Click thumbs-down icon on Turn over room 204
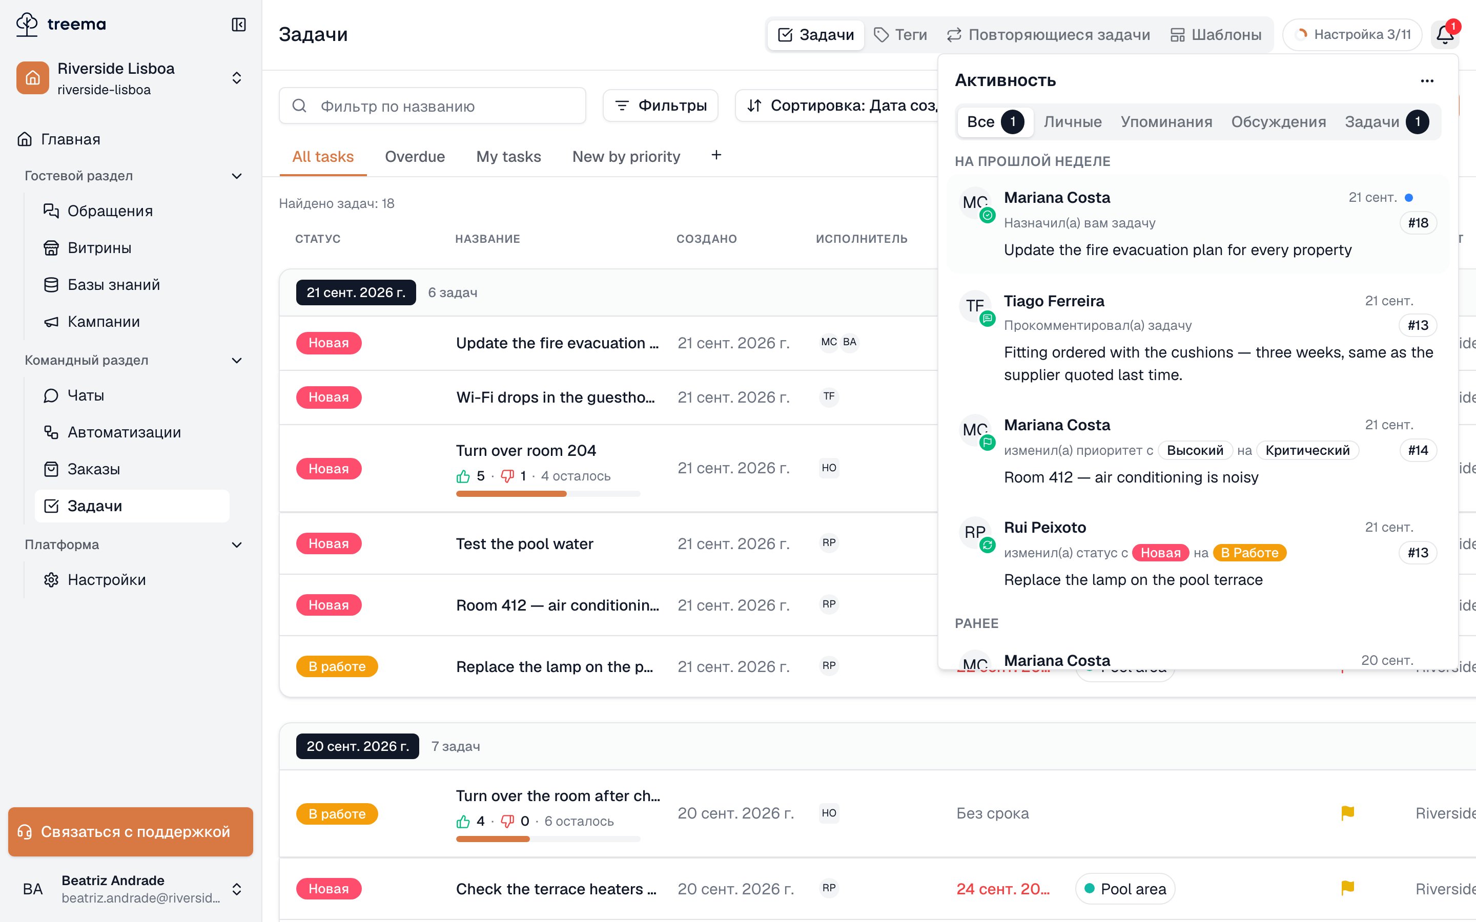The image size is (1476, 922). coord(507,476)
